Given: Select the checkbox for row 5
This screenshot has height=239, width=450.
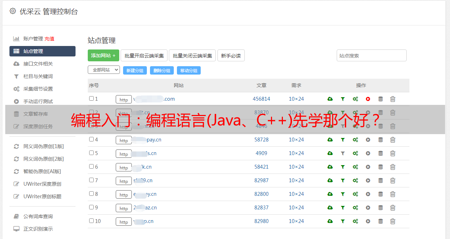Looking at the screenshot, I should point(91,153).
